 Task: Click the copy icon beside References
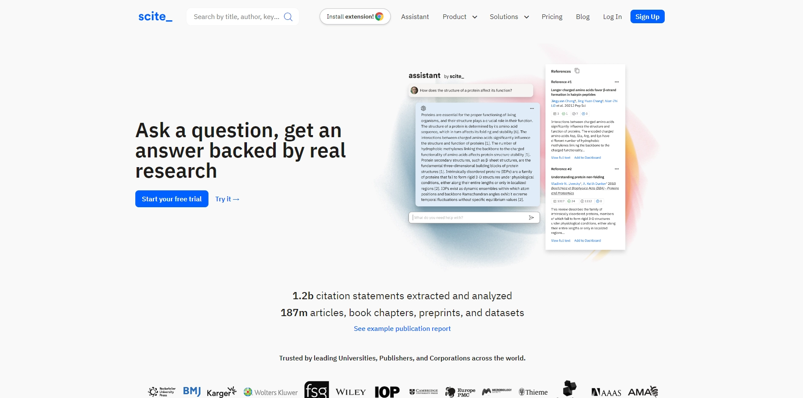coord(577,71)
